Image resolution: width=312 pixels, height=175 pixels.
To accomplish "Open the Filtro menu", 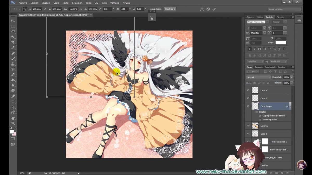I will coord(89,3).
